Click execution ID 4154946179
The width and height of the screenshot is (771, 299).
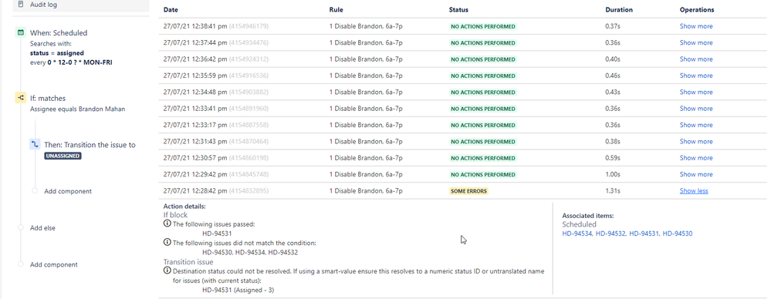pyautogui.click(x=249, y=26)
